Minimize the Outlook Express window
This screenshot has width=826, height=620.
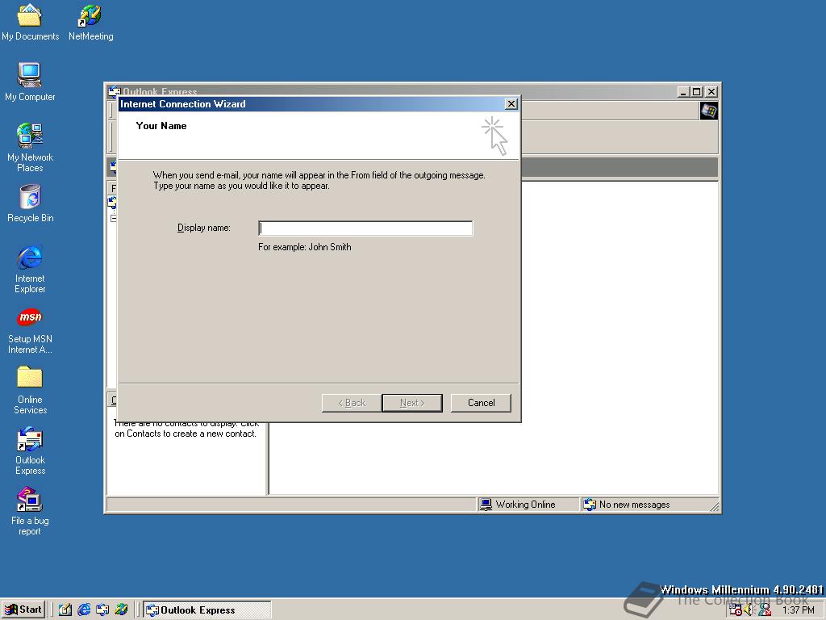[684, 92]
